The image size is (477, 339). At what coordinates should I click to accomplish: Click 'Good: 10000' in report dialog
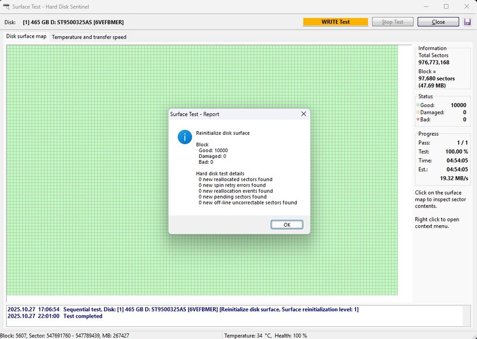(213, 150)
